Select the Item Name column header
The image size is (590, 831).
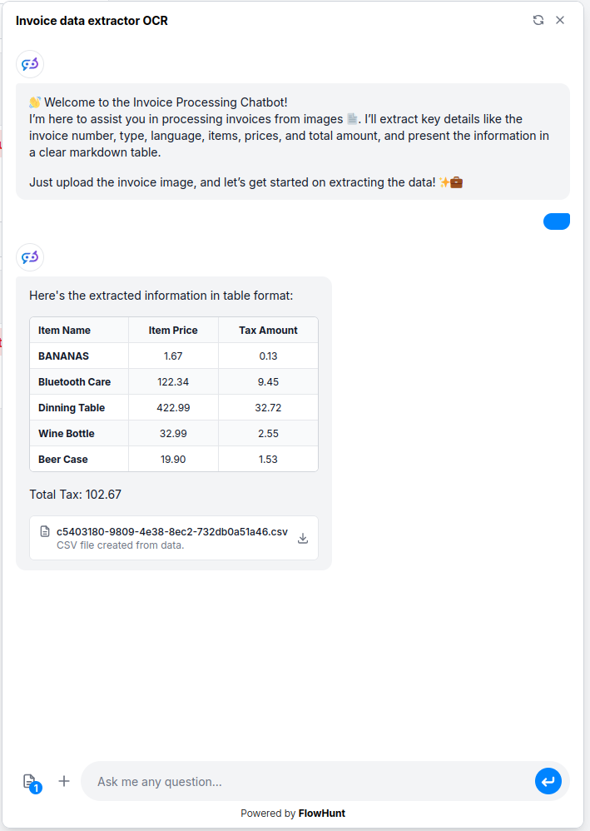pos(64,331)
